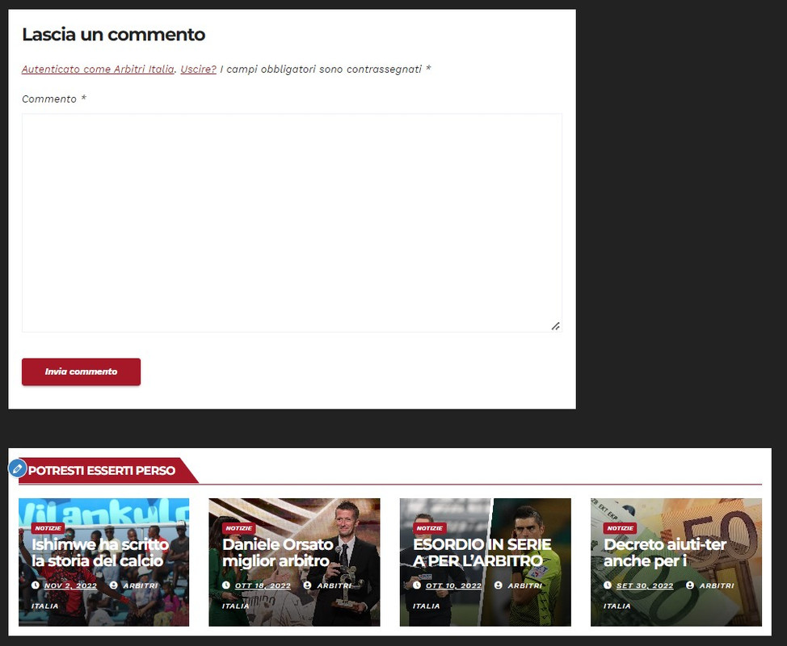Click NOTIZIE tag on Decreto aiuti-ter card

click(620, 528)
